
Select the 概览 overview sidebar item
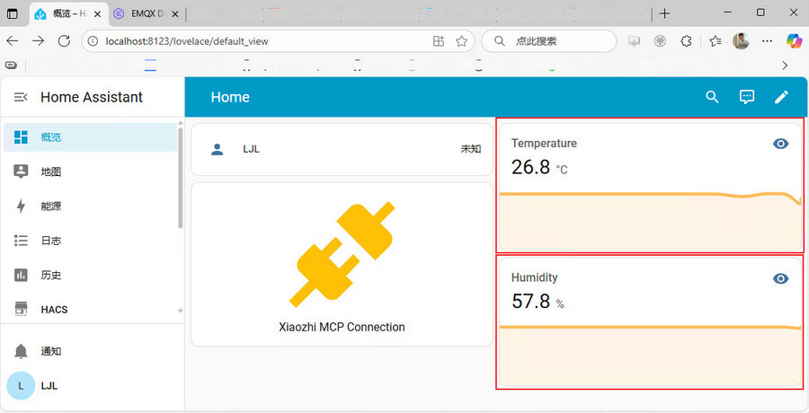point(90,137)
